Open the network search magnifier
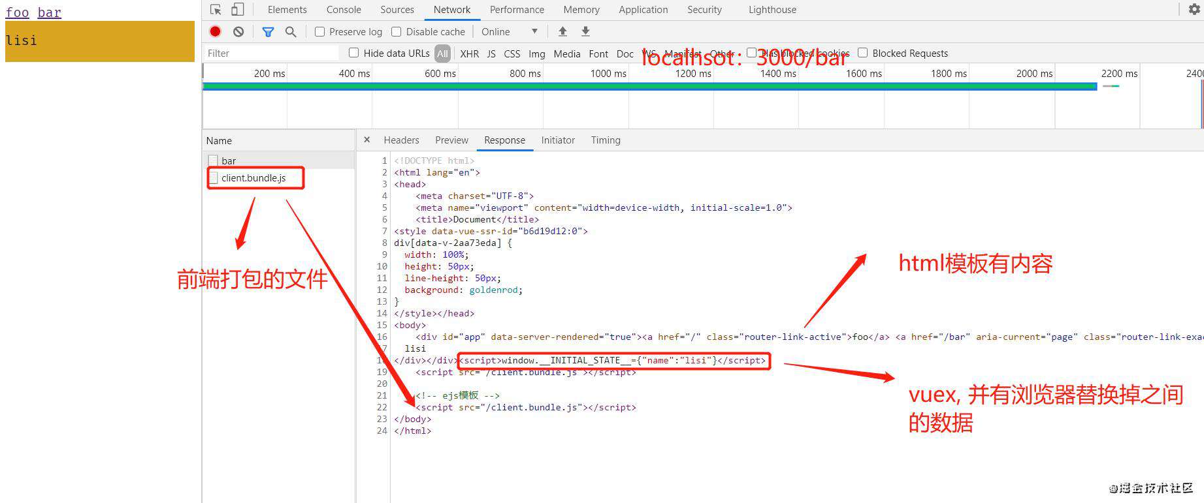The width and height of the screenshot is (1204, 503). click(x=291, y=31)
